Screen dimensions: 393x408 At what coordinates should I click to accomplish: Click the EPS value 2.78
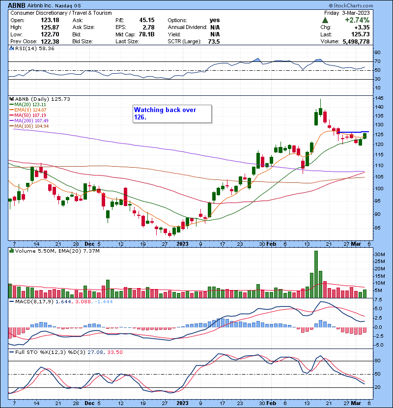point(149,28)
